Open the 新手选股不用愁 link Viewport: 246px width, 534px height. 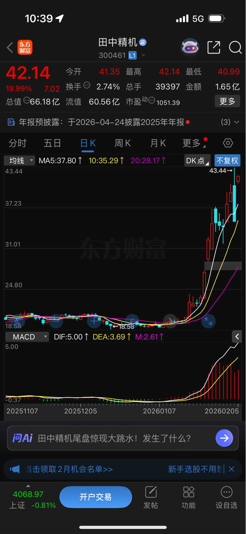(195, 469)
